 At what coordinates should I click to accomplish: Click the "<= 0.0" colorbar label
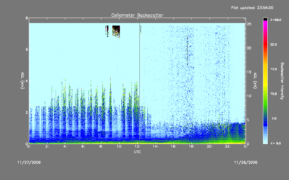pos(276,143)
